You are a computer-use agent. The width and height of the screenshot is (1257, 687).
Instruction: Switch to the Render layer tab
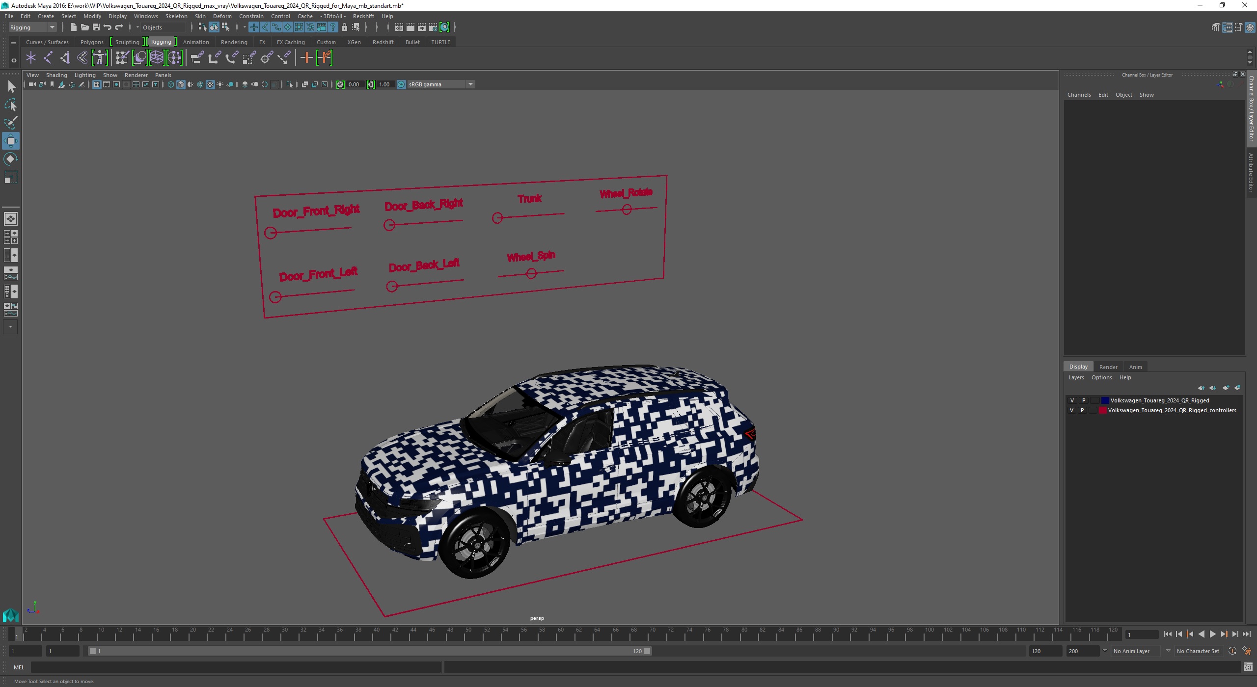[1108, 367]
